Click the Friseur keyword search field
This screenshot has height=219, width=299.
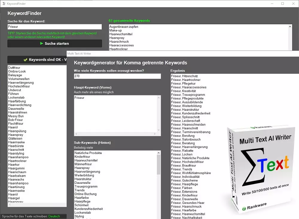(55, 27)
